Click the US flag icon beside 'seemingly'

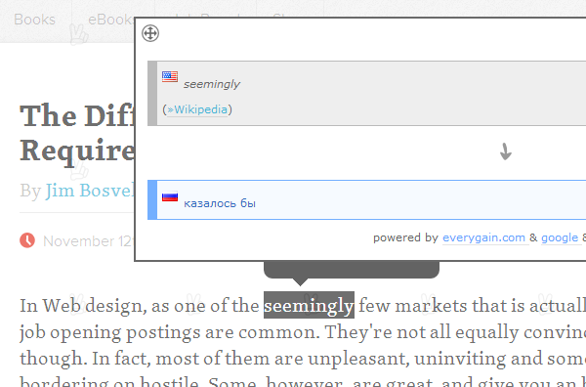[170, 76]
